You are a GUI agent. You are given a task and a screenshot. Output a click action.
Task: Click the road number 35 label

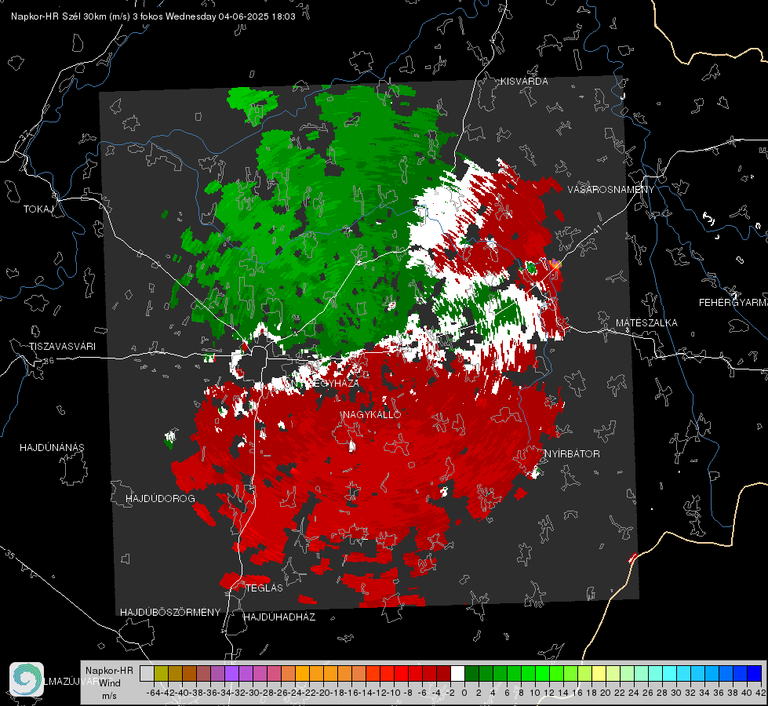pos(9,555)
